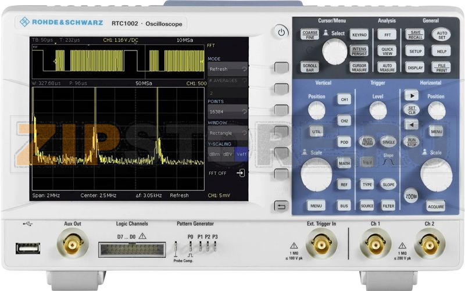Toggle the POD logic button

coord(344,142)
